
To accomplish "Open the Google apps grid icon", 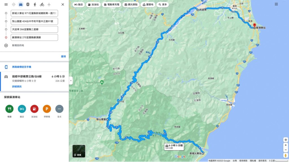I will (276, 4).
